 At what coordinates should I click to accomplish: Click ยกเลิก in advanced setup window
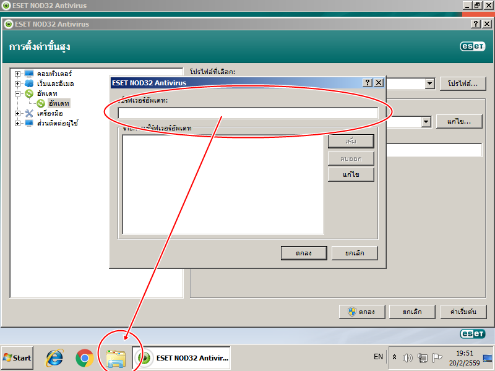click(x=412, y=312)
